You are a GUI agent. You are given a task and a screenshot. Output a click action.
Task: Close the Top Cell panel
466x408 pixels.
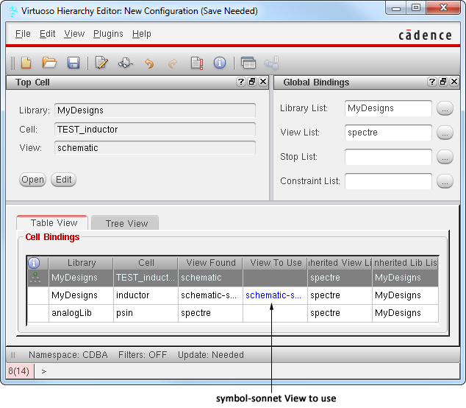tap(262, 82)
